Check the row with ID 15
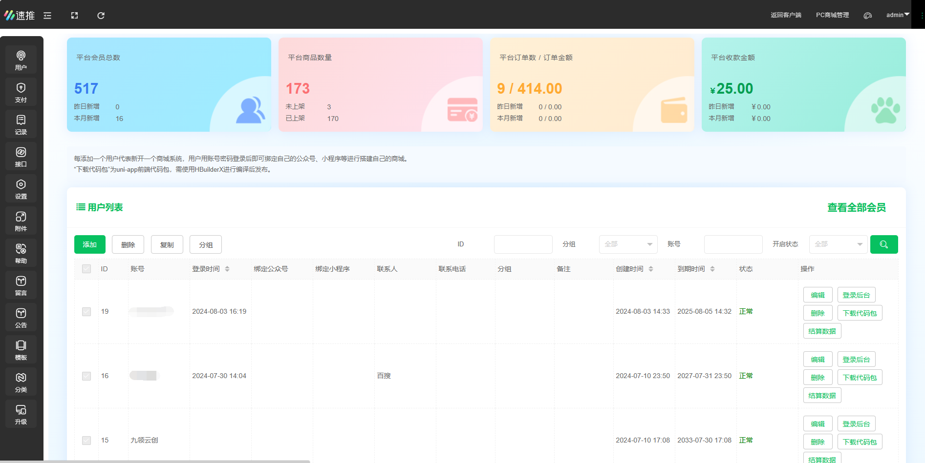925x463 pixels. (86, 441)
